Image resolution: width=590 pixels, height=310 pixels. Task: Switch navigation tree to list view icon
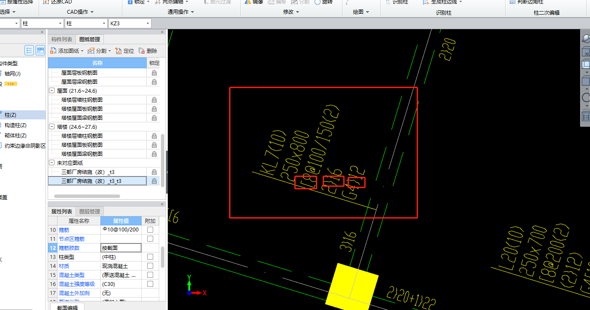(29, 50)
